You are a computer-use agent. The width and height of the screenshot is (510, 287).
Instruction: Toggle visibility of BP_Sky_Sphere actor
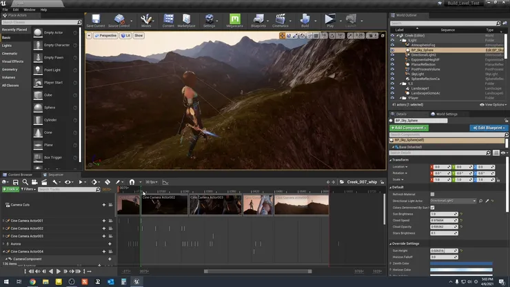coord(392,50)
